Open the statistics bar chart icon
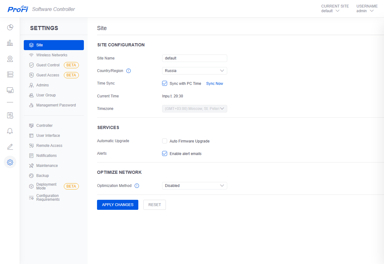This screenshot has width=384, height=264. point(10,43)
